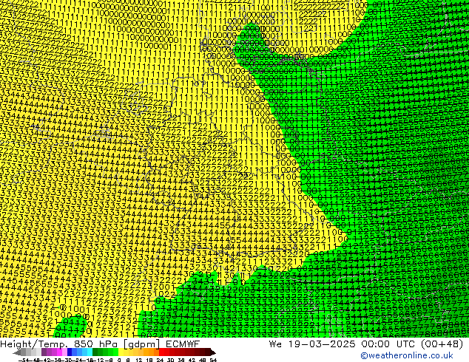469x362 pixels.
Task: Click the '54' label on the color scale
Action: (x=212, y=360)
